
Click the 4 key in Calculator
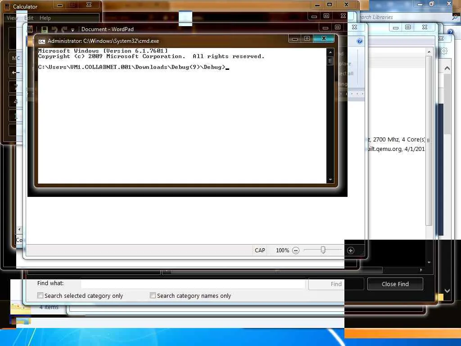16,101
